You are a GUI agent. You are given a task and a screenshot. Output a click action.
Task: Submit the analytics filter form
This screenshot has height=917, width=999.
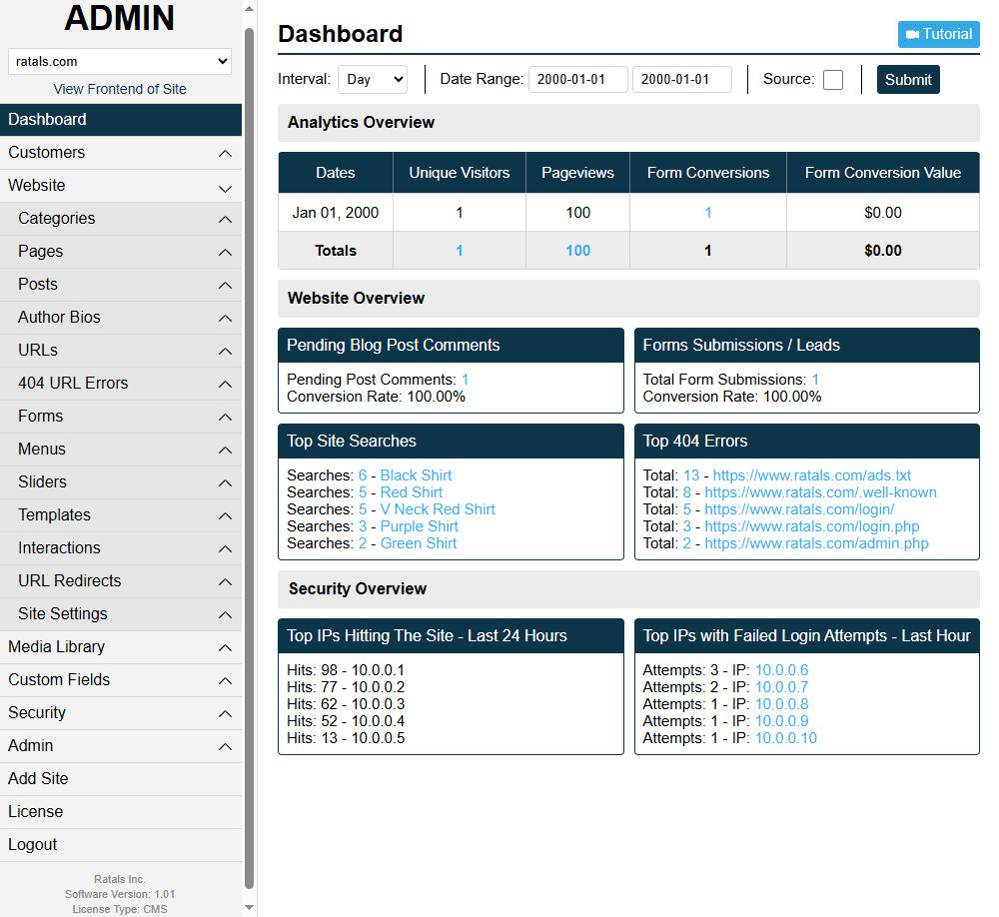(908, 80)
